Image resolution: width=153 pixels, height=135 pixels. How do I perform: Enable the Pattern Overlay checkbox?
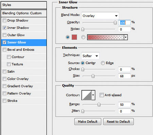(4, 94)
